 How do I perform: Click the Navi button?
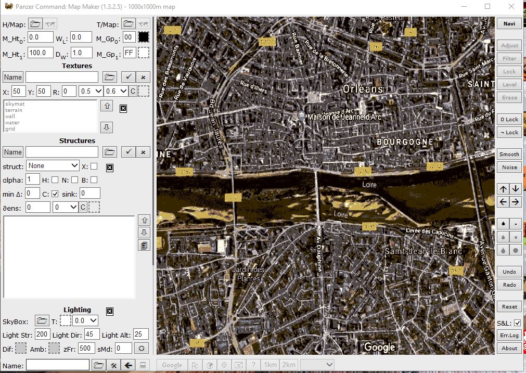(509, 24)
